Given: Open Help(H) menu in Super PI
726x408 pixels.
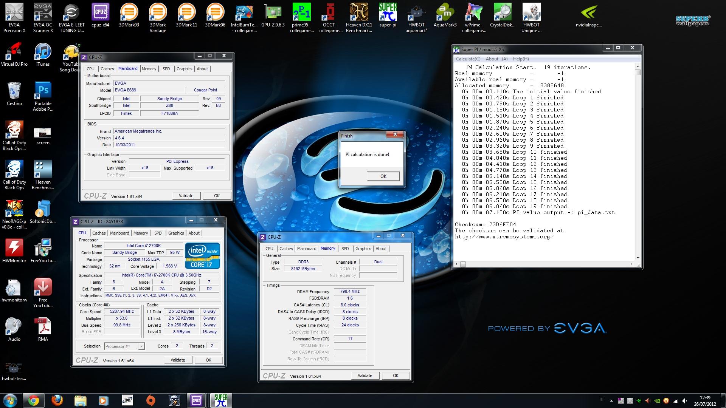Looking at the screenshot, I should (521, 59).
